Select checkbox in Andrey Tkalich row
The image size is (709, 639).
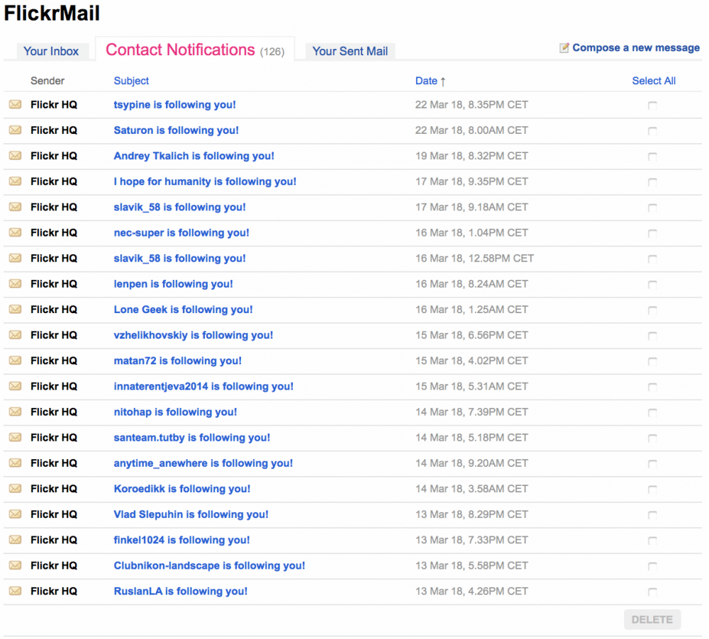point(652,157)
